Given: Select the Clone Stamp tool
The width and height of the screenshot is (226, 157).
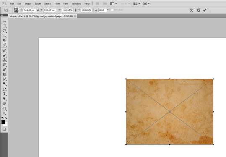Looking at the screenshot, I should [x=4, y=60].
